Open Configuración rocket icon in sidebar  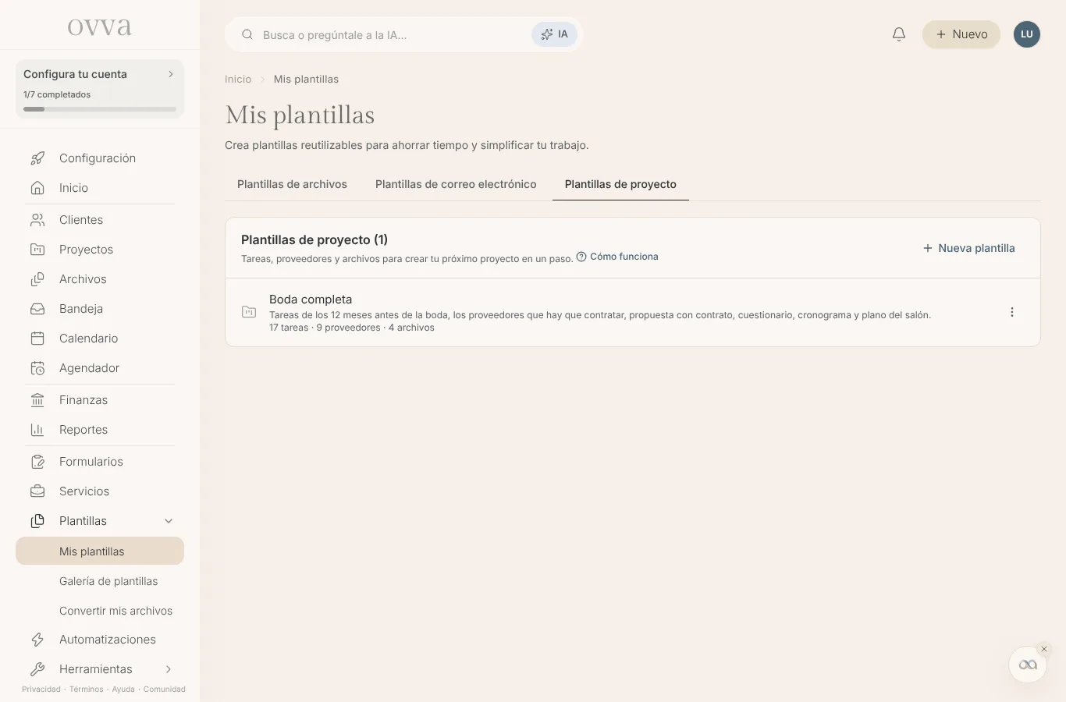(x=37, y=158)
